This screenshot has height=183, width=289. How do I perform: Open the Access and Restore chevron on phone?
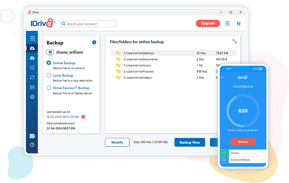coord(264,160)
